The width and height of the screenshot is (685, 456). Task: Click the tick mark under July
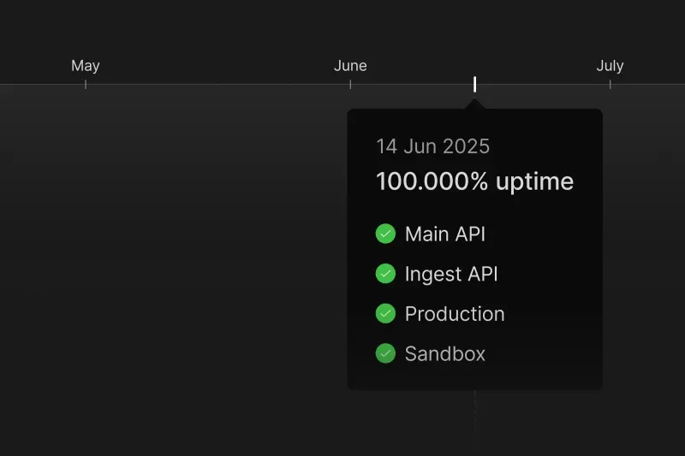point(610,85)
